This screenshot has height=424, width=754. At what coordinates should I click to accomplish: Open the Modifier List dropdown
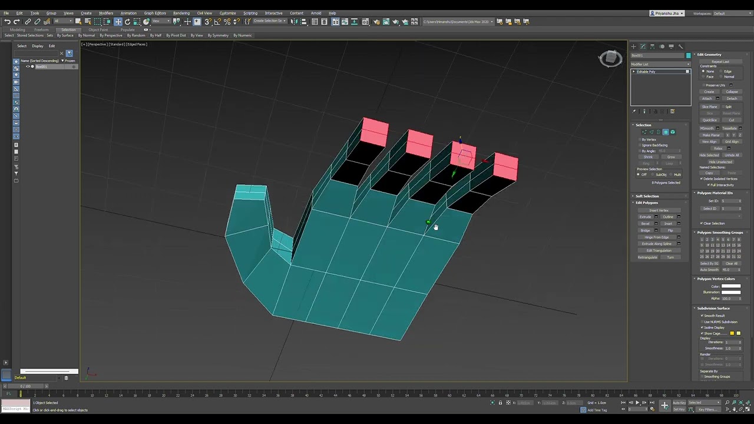pos(660,64)
